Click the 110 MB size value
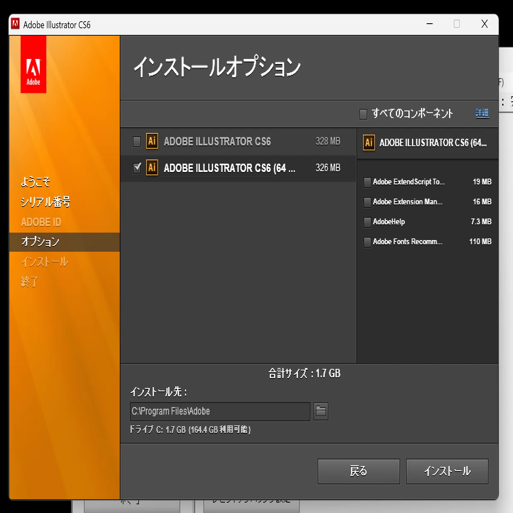 pos(480,242)
